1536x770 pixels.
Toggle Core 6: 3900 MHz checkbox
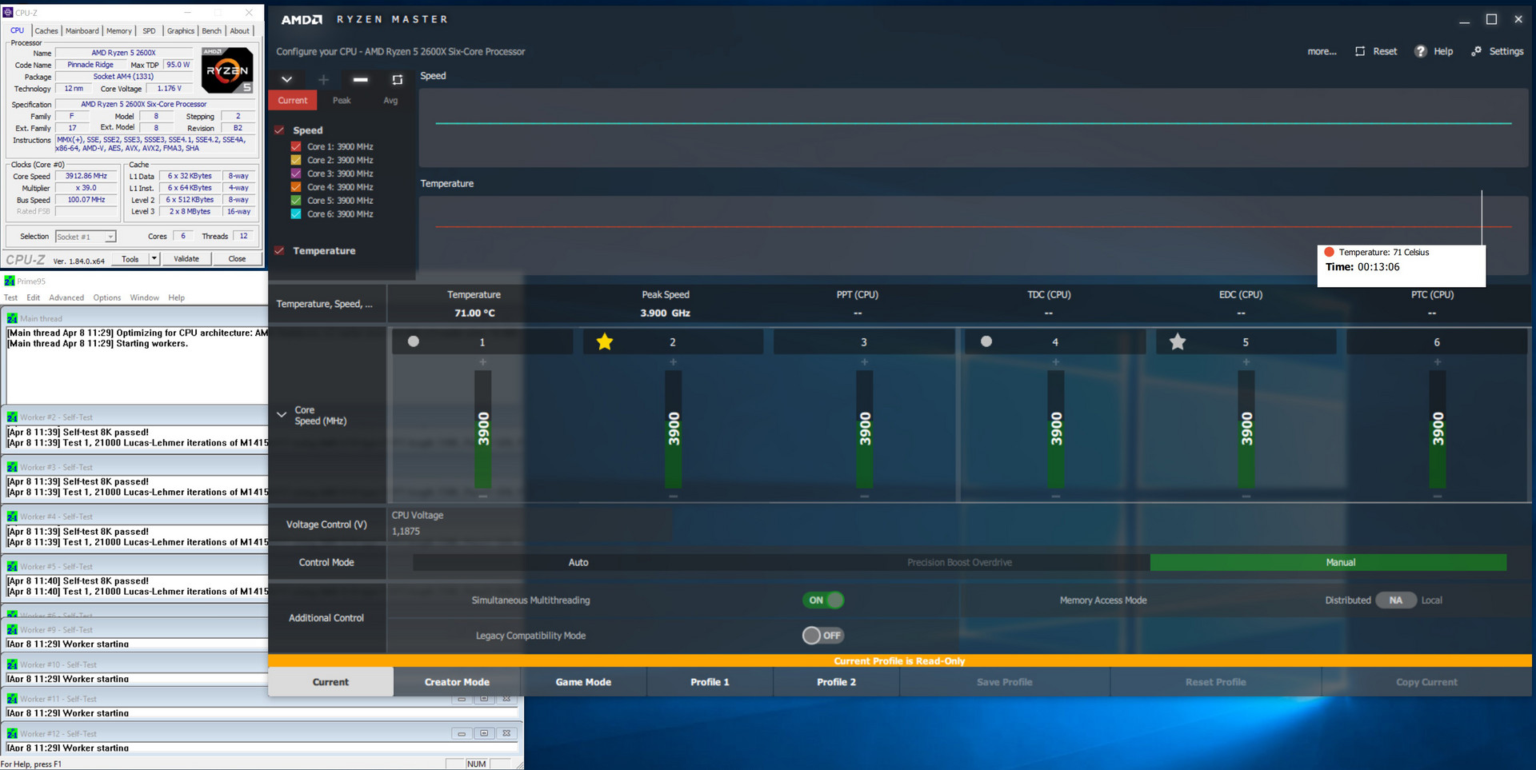296,214
